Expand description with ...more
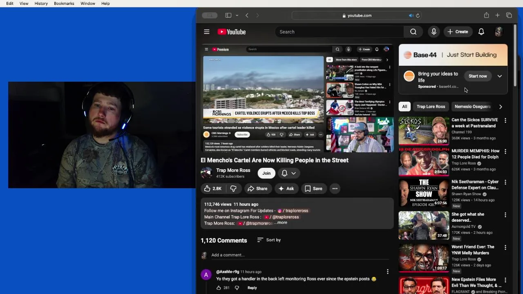The height and width of the screenshot is (294, 523). click(281, 223)
